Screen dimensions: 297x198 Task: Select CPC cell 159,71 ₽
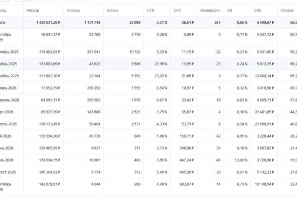coord(187,136)
